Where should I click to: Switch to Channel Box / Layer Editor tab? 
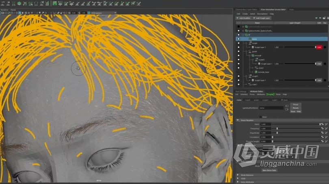[246, 10]
